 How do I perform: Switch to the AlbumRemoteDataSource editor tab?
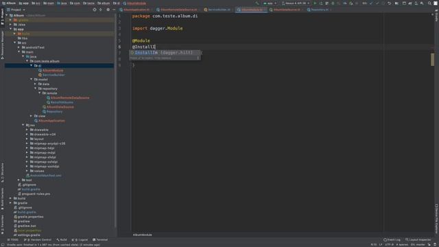coord(178,10)
